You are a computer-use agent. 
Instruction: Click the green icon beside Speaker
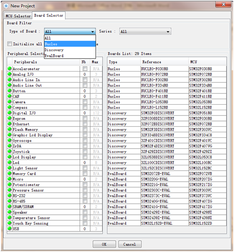coord(10,212)
